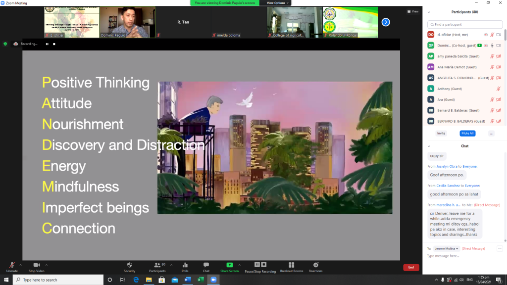Click Cecilia Sanchez sender name link
This screenshot has height=285, width=507.
coord(448,186)
